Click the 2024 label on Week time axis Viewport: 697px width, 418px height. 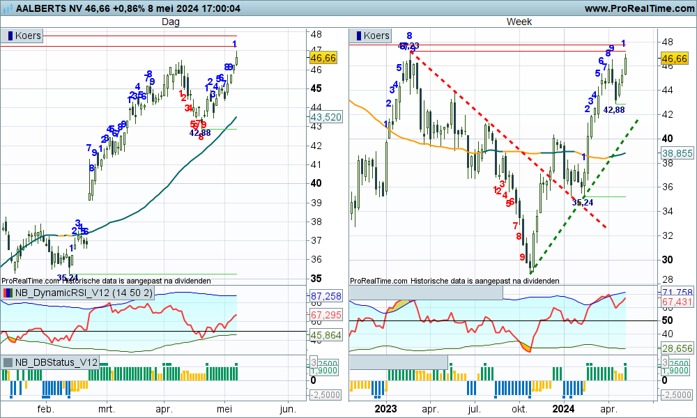(563, 409)
